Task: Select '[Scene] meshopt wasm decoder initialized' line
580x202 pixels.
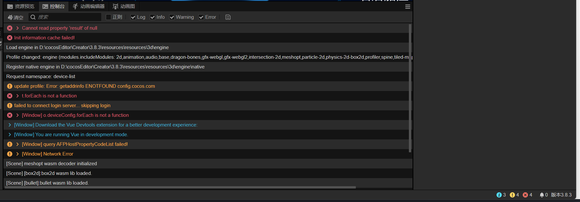Action: pos(51,164)
